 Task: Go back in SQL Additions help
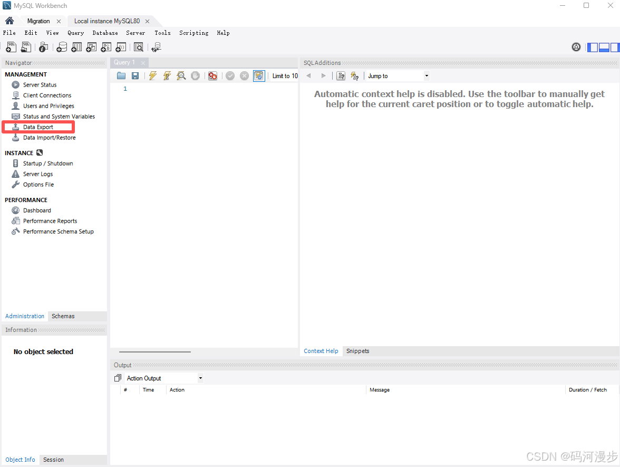tap(309, 75)
